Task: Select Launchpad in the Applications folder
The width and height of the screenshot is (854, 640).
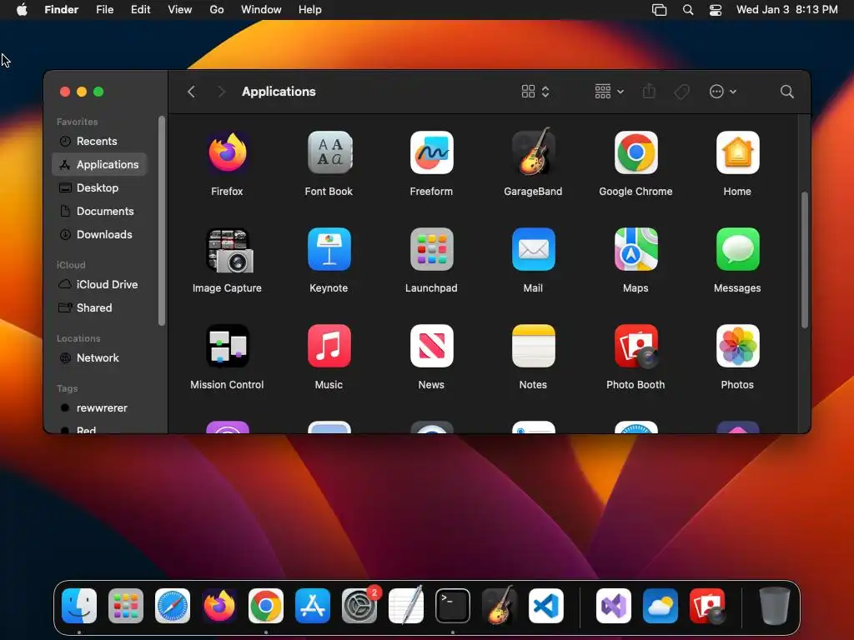Action: 431,249
